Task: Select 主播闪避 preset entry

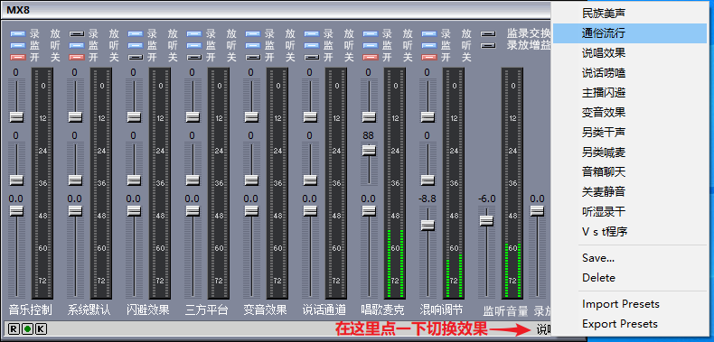Action: [630, 93]
